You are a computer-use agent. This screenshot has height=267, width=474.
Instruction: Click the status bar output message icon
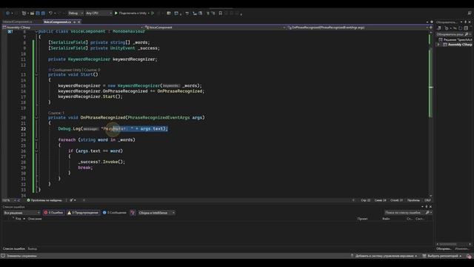(3, 256)
